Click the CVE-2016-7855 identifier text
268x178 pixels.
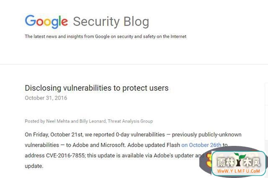click(x=65, y=155)
